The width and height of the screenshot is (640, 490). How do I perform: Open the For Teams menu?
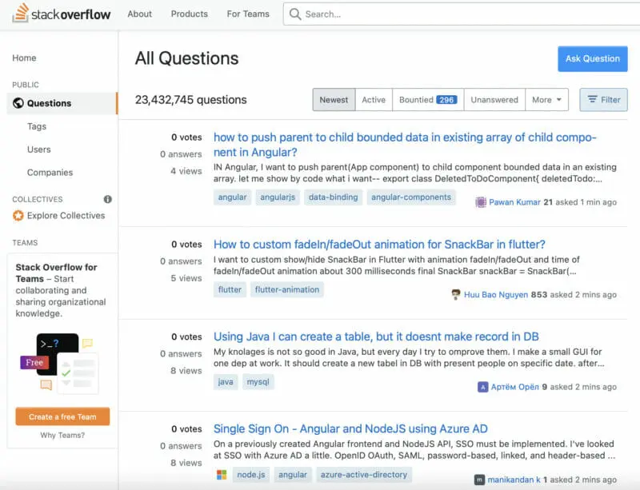click(246, 14)
